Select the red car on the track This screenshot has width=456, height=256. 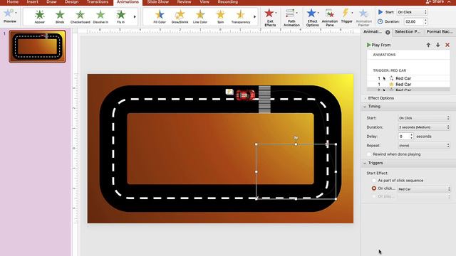245,95
